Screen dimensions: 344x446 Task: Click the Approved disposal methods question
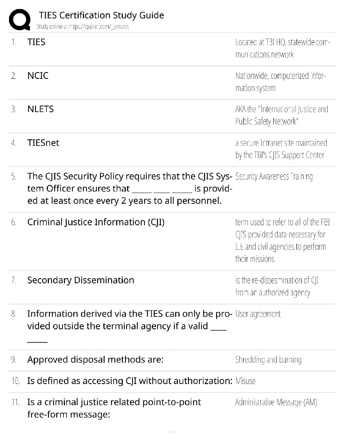click(95, 360)
